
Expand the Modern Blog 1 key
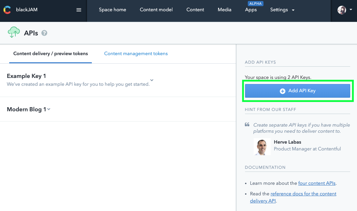click(48, 109)
